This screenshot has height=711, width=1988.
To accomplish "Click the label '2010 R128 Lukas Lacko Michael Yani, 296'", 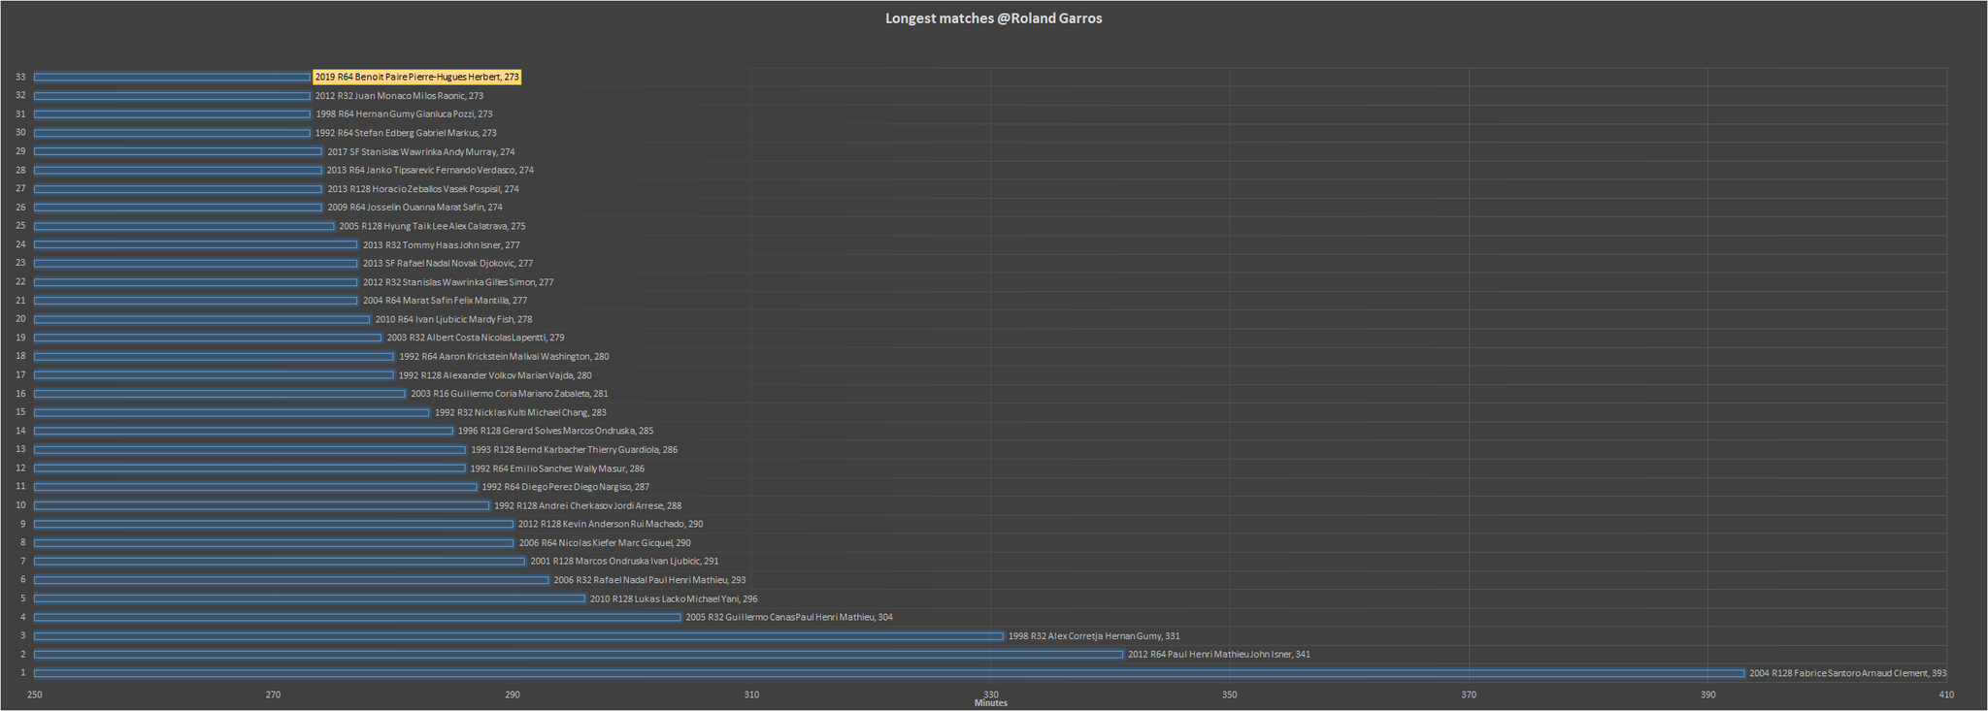I will 674,598.
